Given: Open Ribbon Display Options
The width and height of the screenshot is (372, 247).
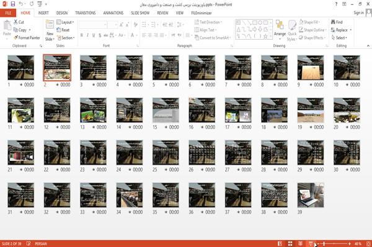Looking at the screenshot, I should pos(344,4).
